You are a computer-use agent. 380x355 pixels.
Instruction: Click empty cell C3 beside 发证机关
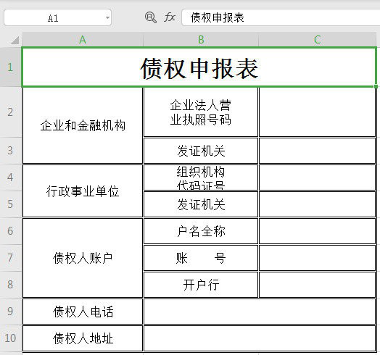pos(317,151)
